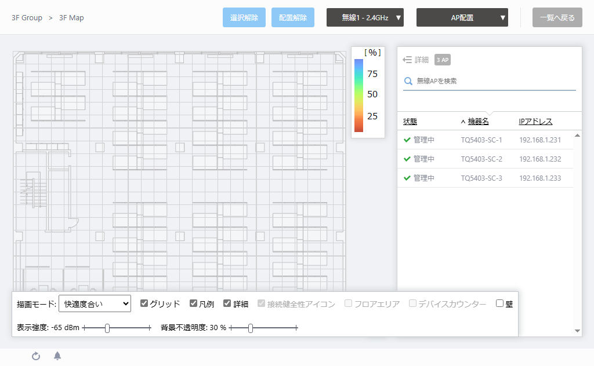Select the TQ5403-SC-1 row name
The image size is (594, 366).
(x=481, y=140)
